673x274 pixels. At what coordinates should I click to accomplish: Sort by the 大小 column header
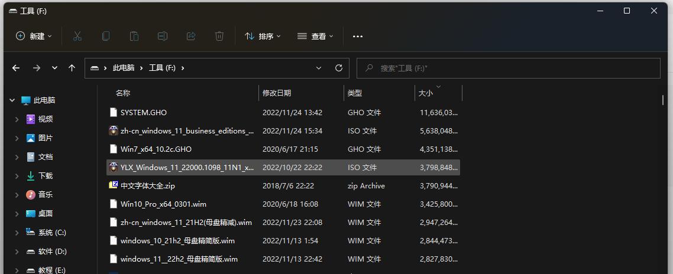(x=425, y=93)
